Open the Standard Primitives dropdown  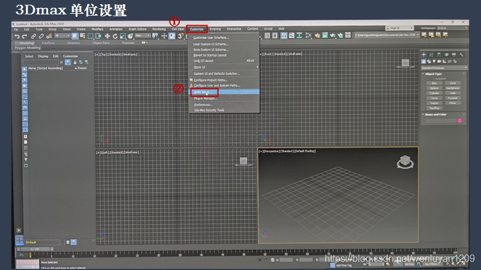point(444,68)
